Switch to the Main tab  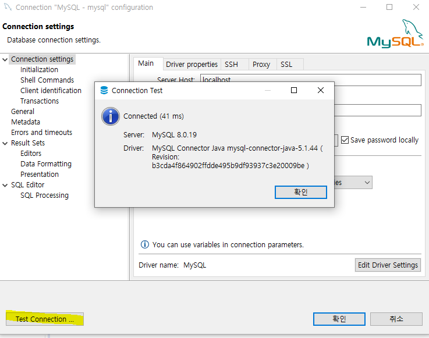146,63
